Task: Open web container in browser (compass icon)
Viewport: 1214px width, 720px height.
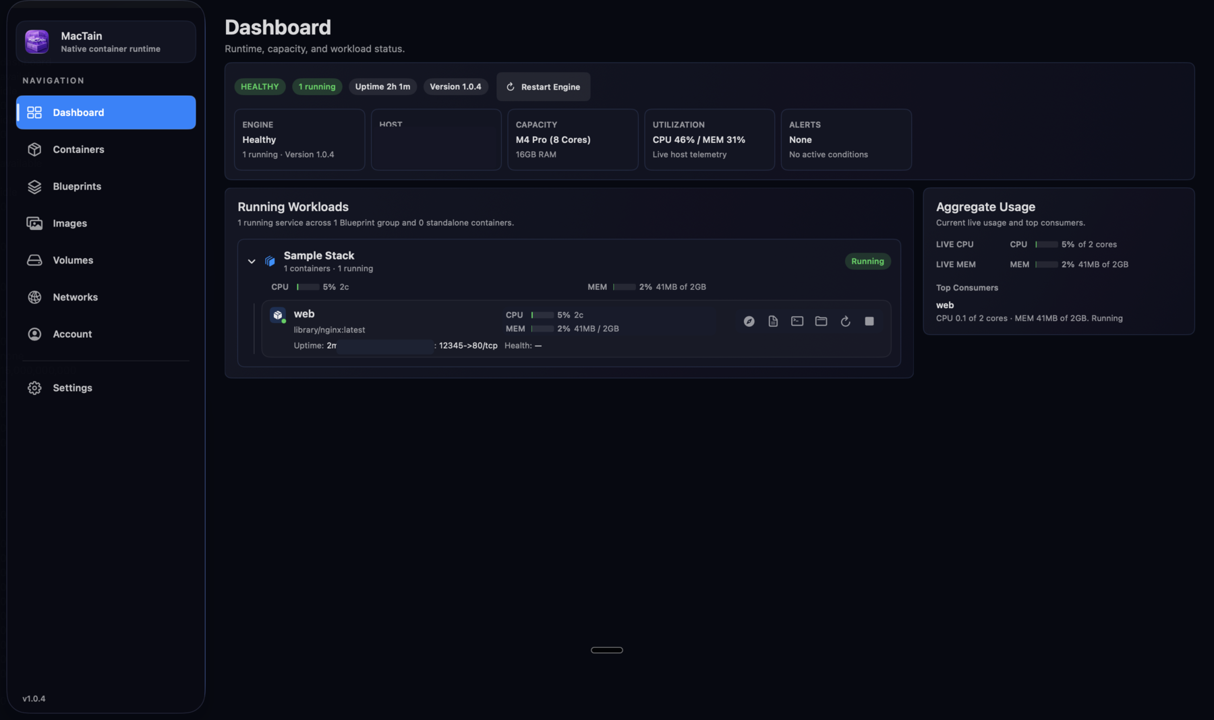Action: (x=749, y=322)
